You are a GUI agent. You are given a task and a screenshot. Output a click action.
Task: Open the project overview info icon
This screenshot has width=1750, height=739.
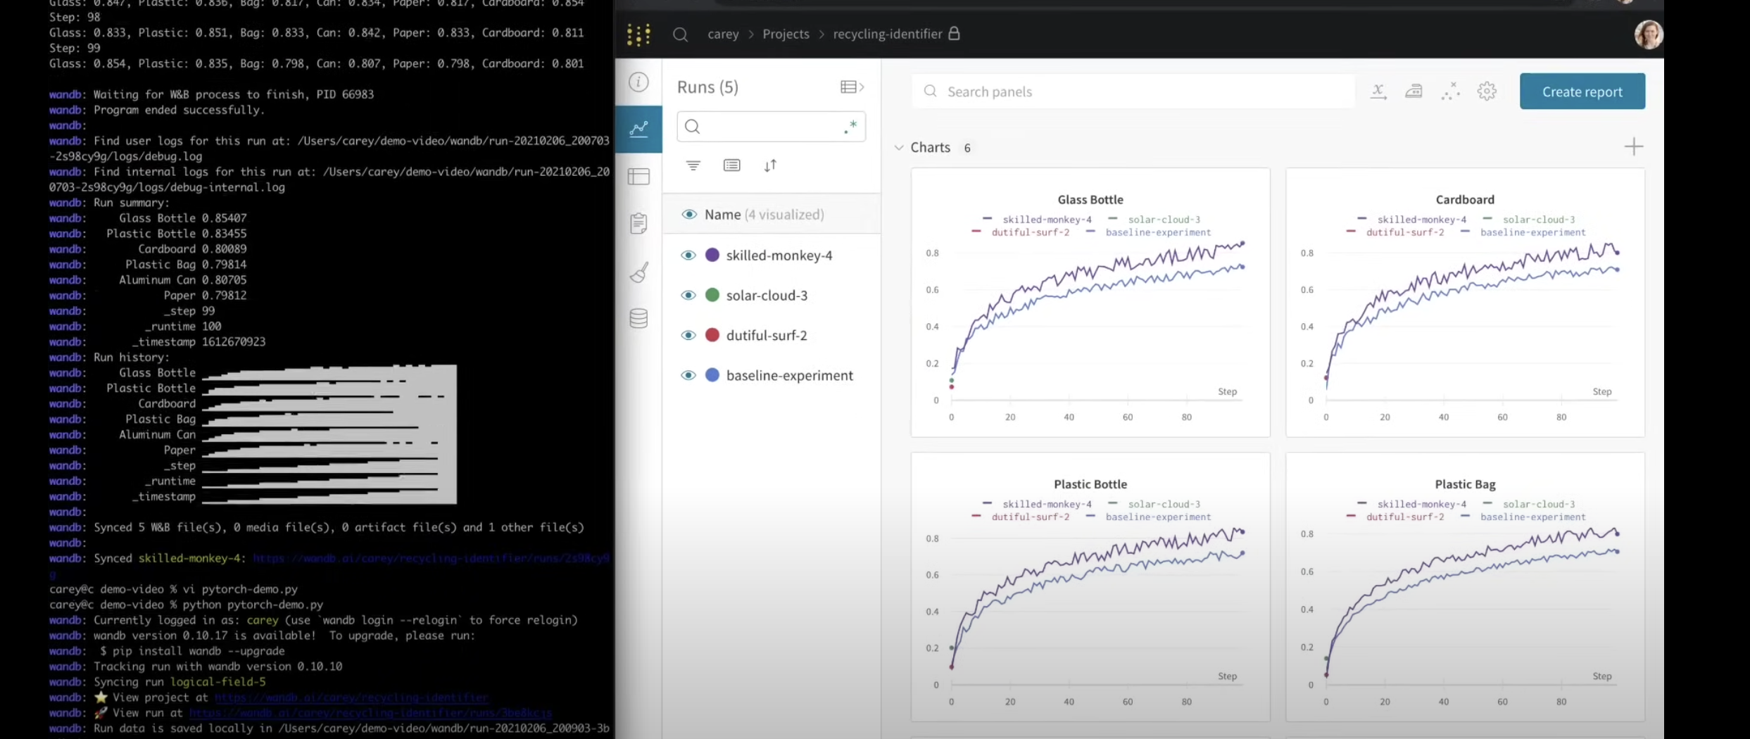point(638,82)
